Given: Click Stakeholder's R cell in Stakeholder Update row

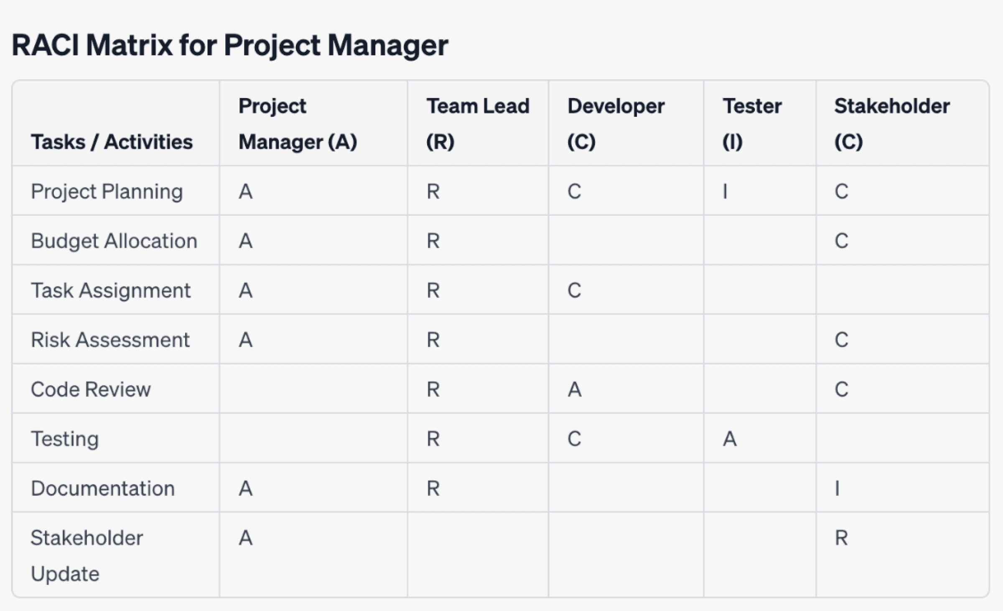Looking at the screenshot, I should (x=841, y=538).
